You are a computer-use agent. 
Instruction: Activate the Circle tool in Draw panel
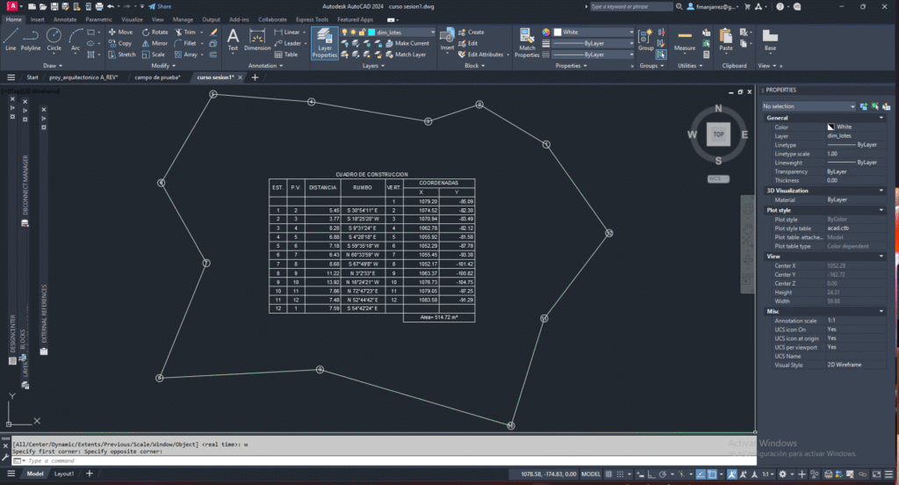[x=54, y=39]
